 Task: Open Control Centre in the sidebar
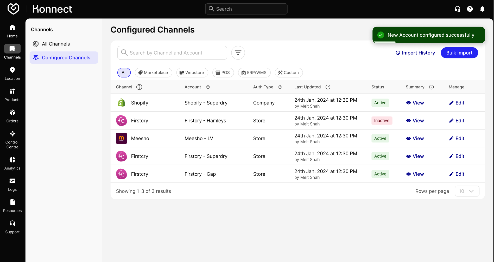coord(12,140)
